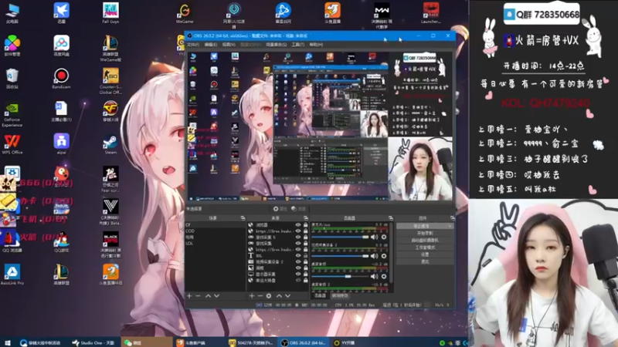Open the 工具(T) menu in OBS
Screen dimensions: 618x347
pos(297,45)
